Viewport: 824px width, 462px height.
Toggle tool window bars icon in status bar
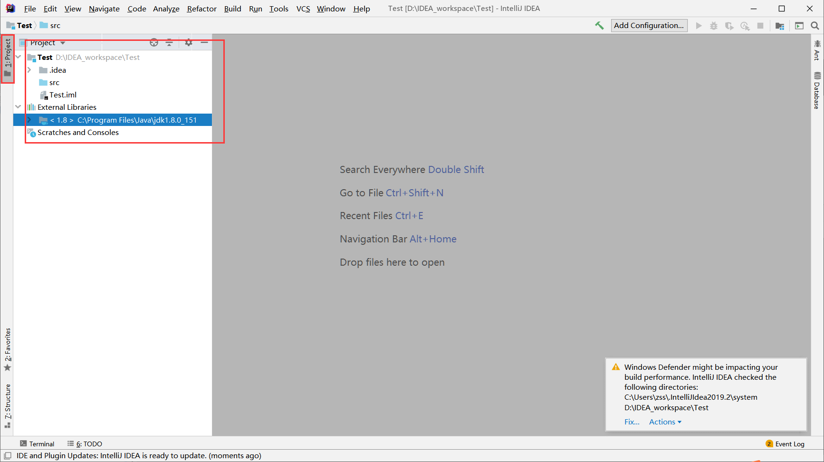tap(8, 455)
